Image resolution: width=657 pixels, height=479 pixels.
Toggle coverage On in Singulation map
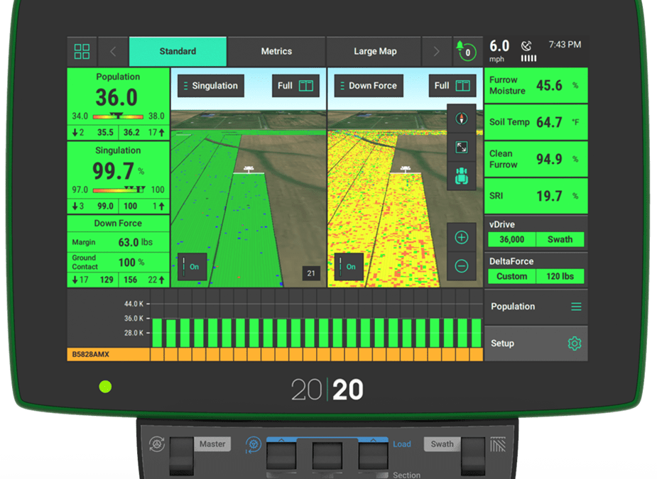(192, 267)
